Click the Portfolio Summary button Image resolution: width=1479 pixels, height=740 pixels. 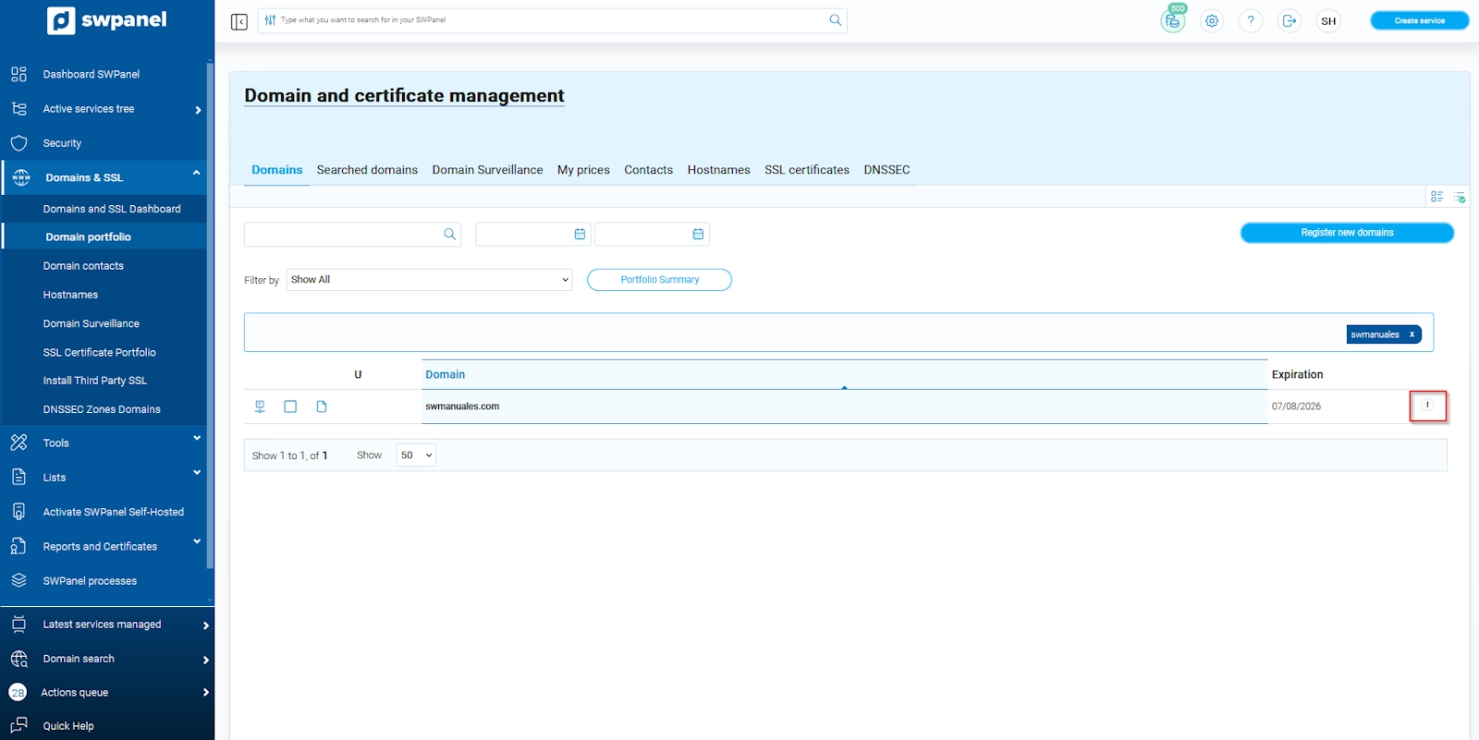click(x=659, y=280)
